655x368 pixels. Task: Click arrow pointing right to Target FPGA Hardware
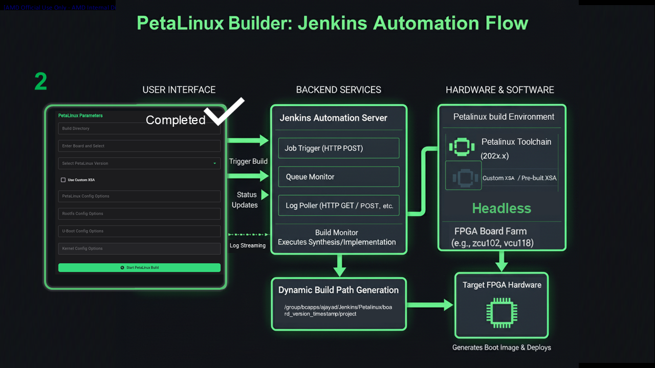430,305
